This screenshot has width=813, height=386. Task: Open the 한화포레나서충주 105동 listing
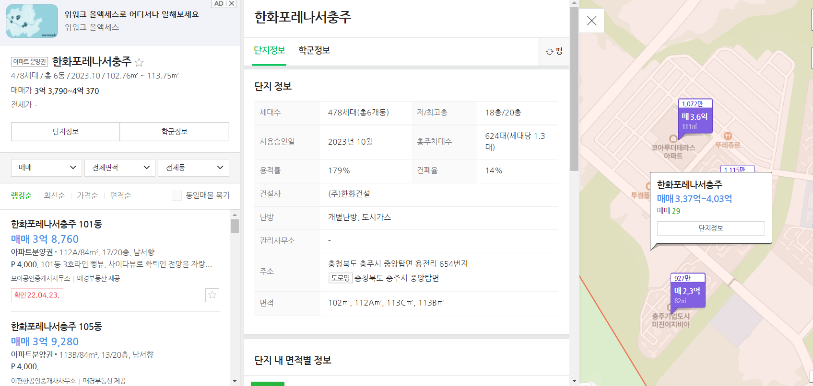[57, 327]
